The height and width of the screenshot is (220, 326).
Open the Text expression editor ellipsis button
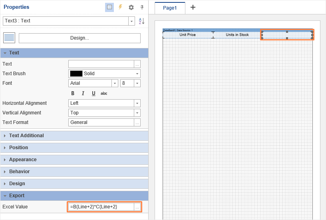coord(137,64)
